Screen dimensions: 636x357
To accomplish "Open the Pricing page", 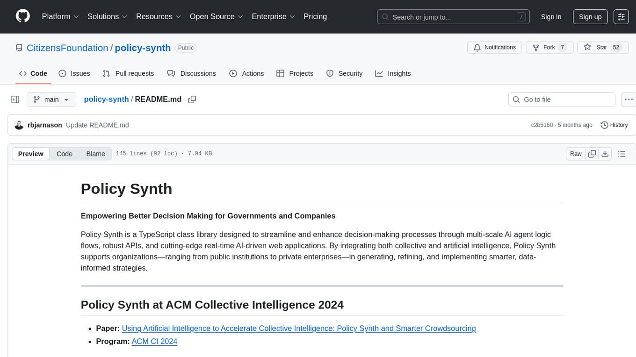I will point(315,16).
